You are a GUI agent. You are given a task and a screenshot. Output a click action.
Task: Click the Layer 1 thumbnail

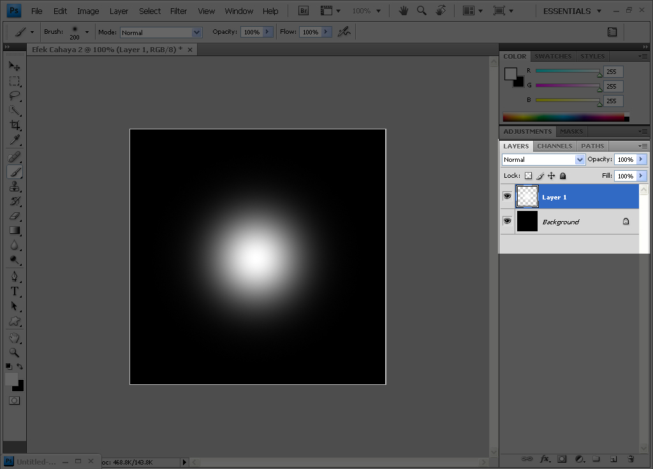pos(527,197)
